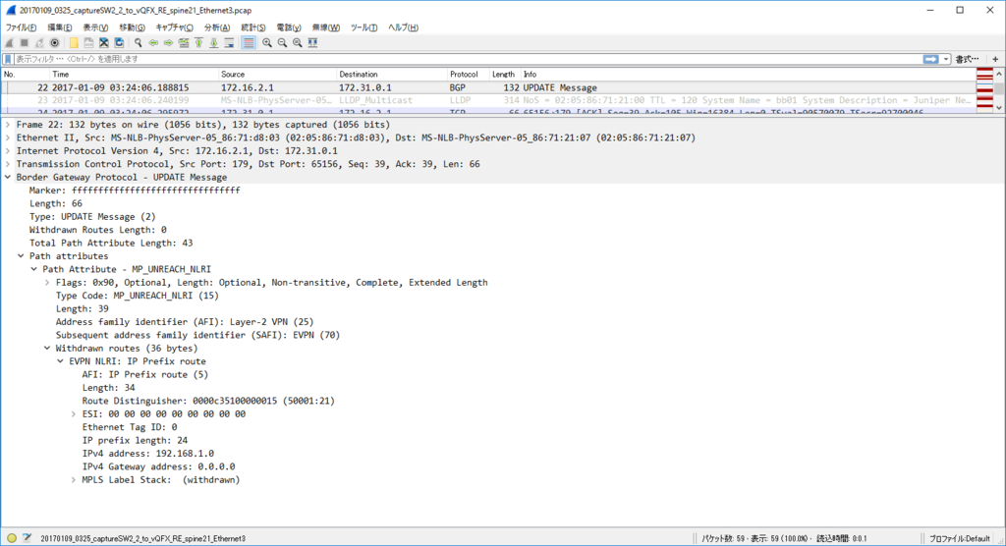Viewport: 1006px width, 546px height.
Task: Click the 書式… expression button
Action: (x=968, y=59)
